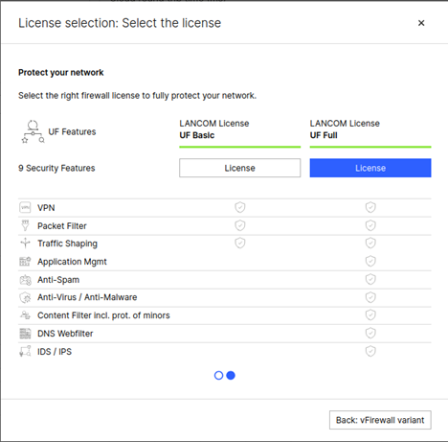Click the Application Mgmt icon
This screenshot has width=448, height=442.
[x=25, y=262]
